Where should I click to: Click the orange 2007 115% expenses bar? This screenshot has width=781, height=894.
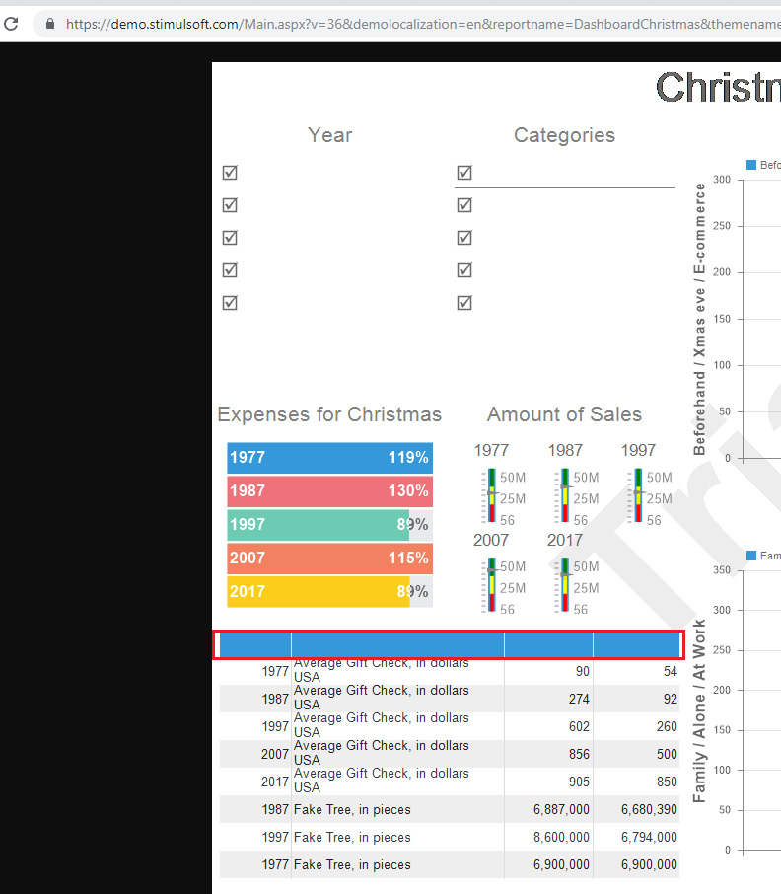pyautogui.click(x=329, y=559)
